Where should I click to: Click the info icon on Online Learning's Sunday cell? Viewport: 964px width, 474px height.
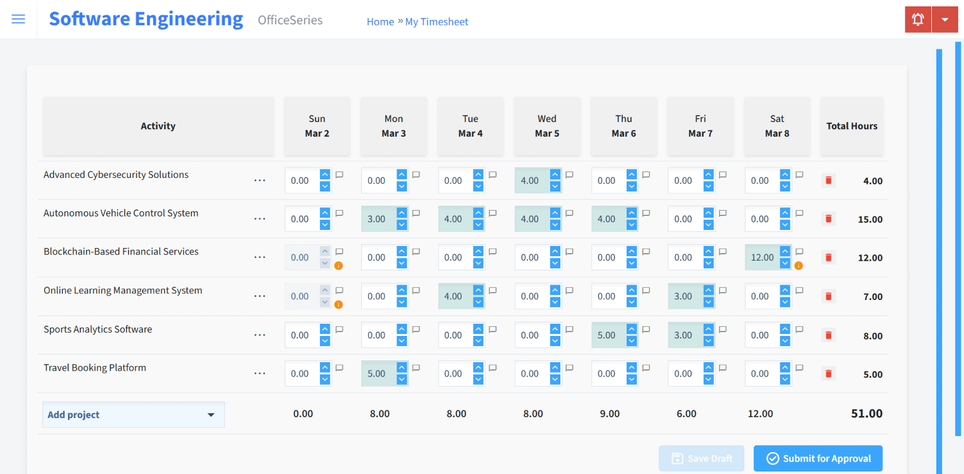tap(339, 303)
